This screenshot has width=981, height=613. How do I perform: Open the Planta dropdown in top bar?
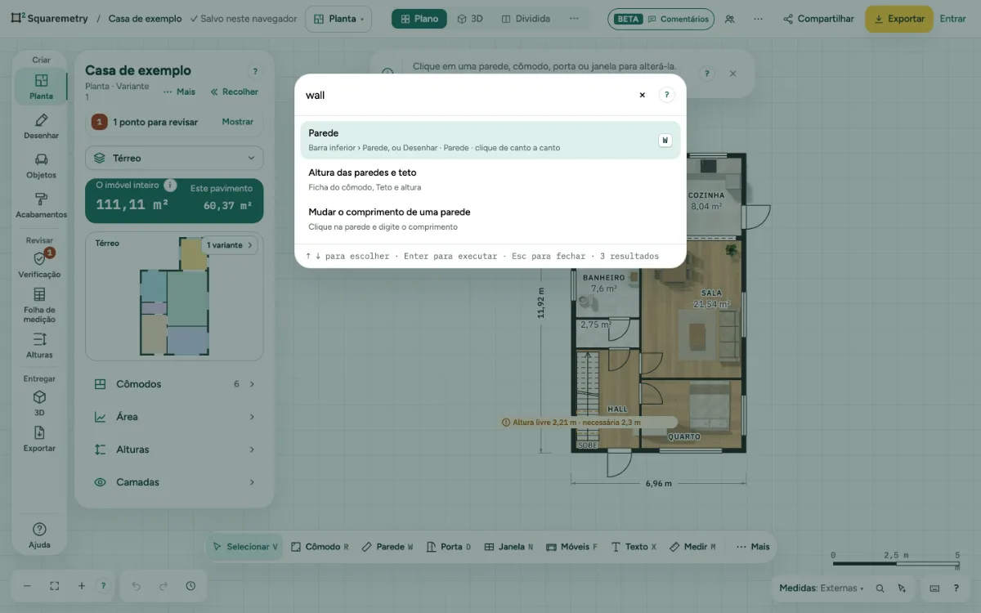pyautogui.click(x=338, y=19)
